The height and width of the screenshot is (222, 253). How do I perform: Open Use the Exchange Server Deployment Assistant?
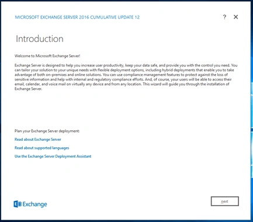point(53,157)
